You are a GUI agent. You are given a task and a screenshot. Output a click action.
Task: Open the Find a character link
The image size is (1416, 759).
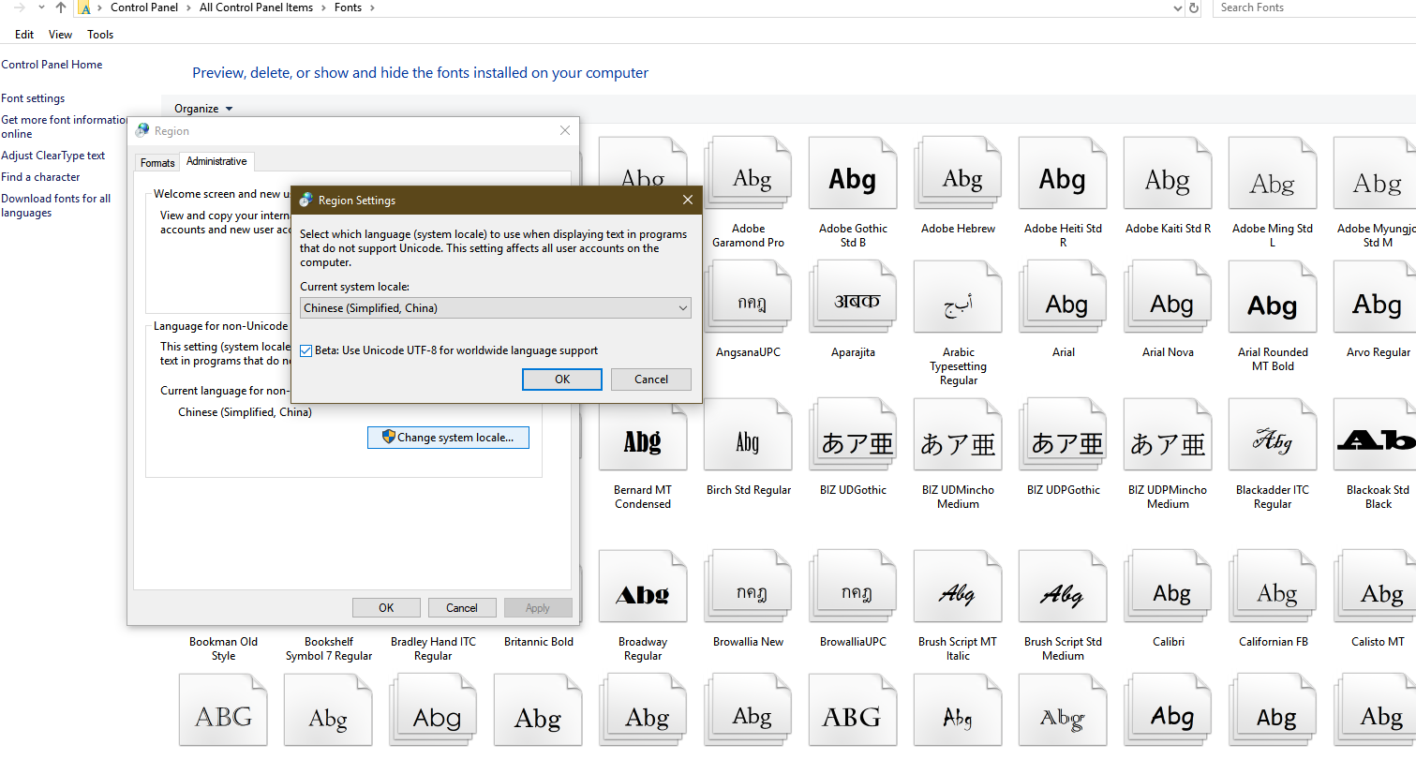[40, 177]
